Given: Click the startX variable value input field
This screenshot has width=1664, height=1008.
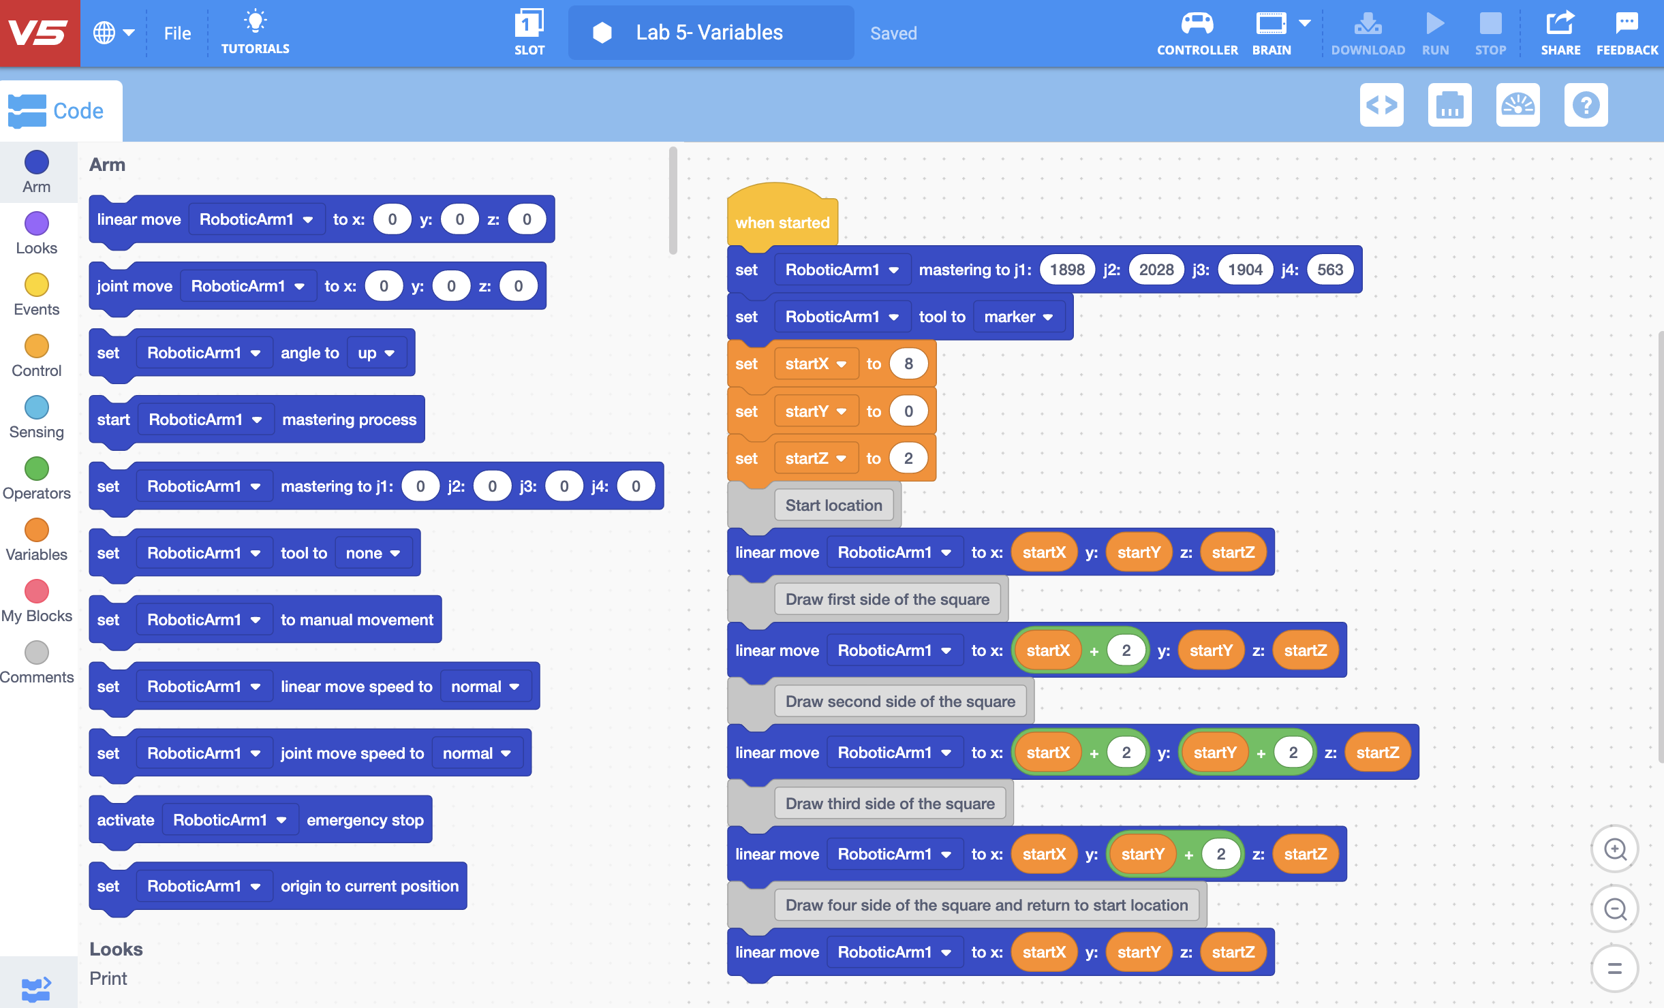Looking at the screenshot, I should tap(907, 364).
